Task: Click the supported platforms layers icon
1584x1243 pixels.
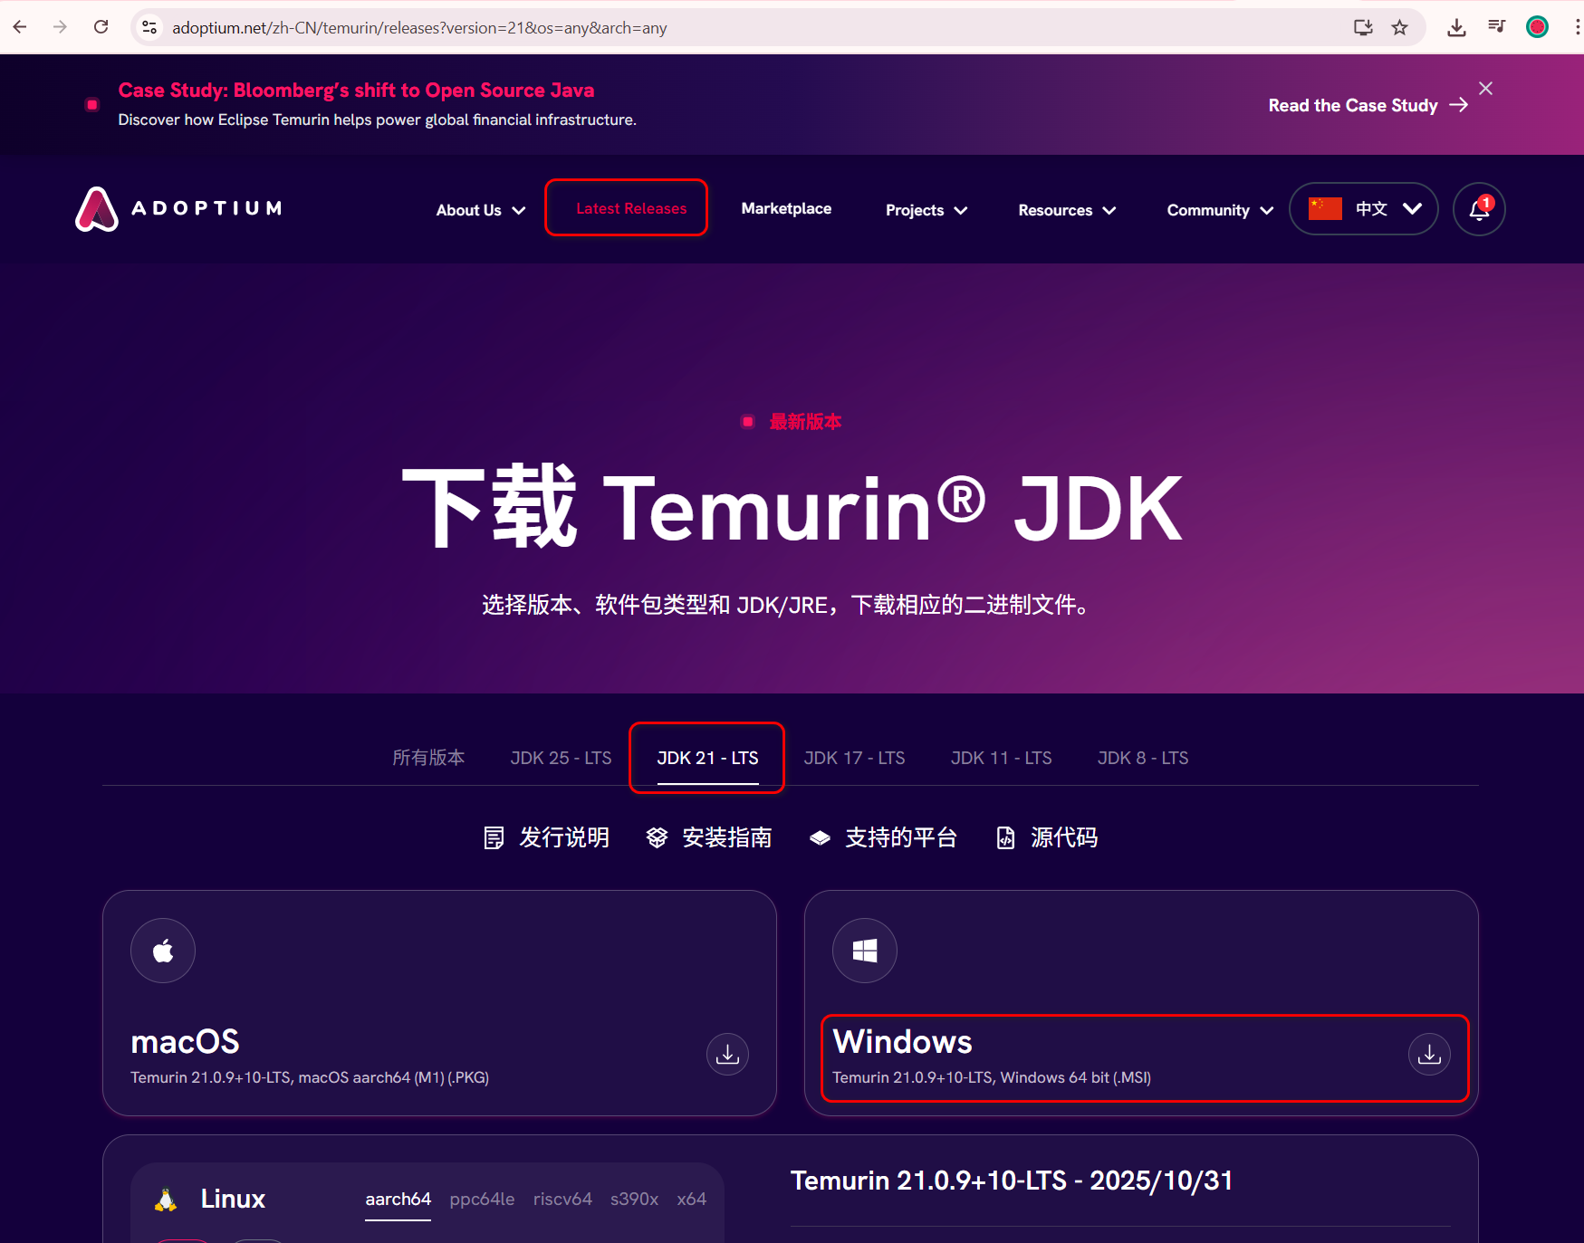Action: click(x=820, y=837)
